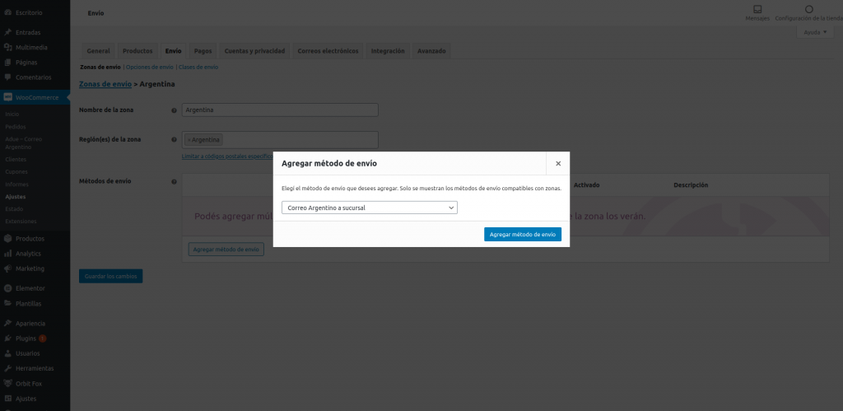Open the Escritorio dashboard icon
The width and height of the screenshot is (843, 411).
point(7,12)
